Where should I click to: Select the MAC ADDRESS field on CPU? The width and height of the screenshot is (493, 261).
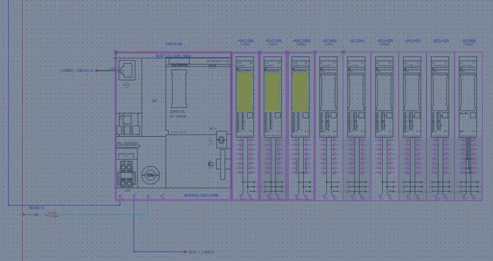click(128, 143)
